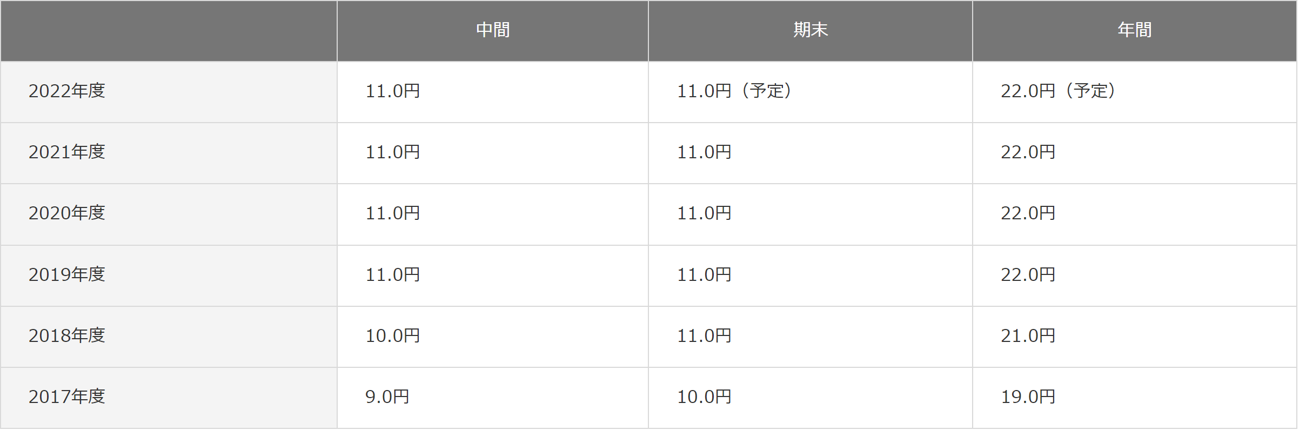Click the 21.0円 annual cell for 2018年度

(x=1135, y=337)
